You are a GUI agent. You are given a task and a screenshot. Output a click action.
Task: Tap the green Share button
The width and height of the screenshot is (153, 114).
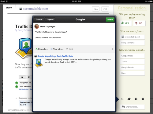click(x=110, y=19)
